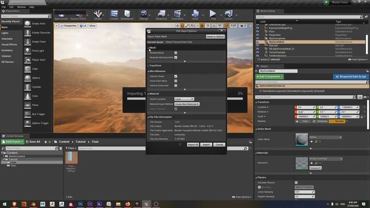
Task: Open the Modes toolbar button
Action: coord(98,14)
